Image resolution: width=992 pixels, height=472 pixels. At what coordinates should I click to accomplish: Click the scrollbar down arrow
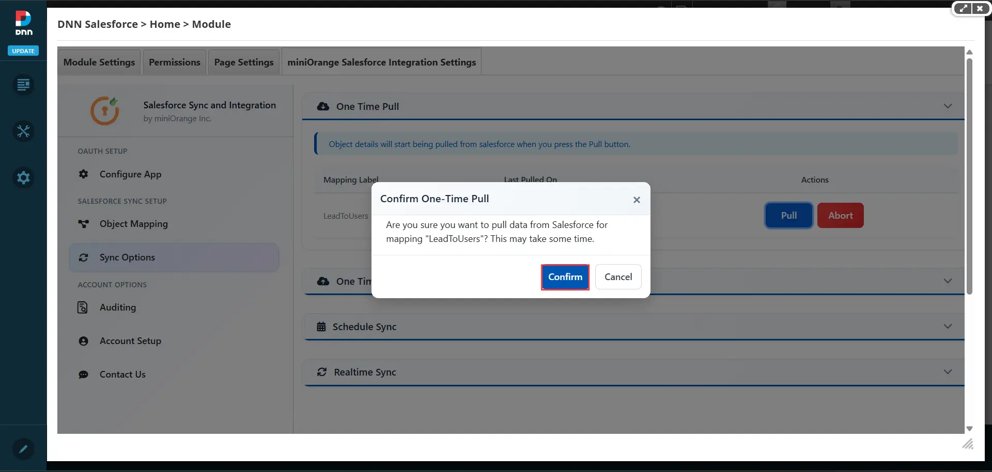969,429
